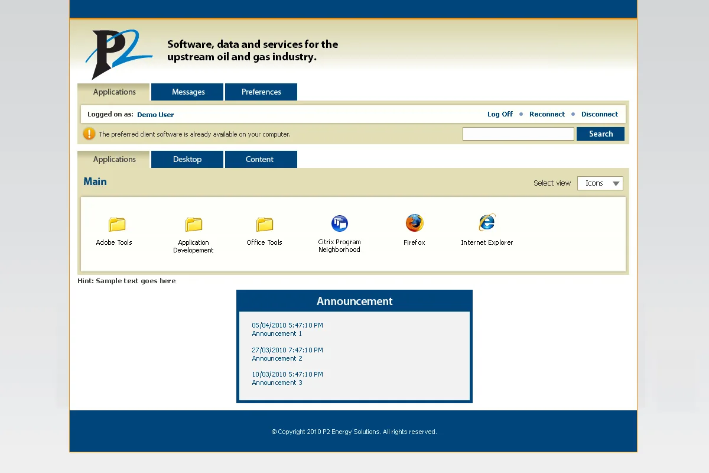Viewport: 709px width, 473px height.
Task: Switch to the Desktop sub-tab
Action: coord(187,159)
